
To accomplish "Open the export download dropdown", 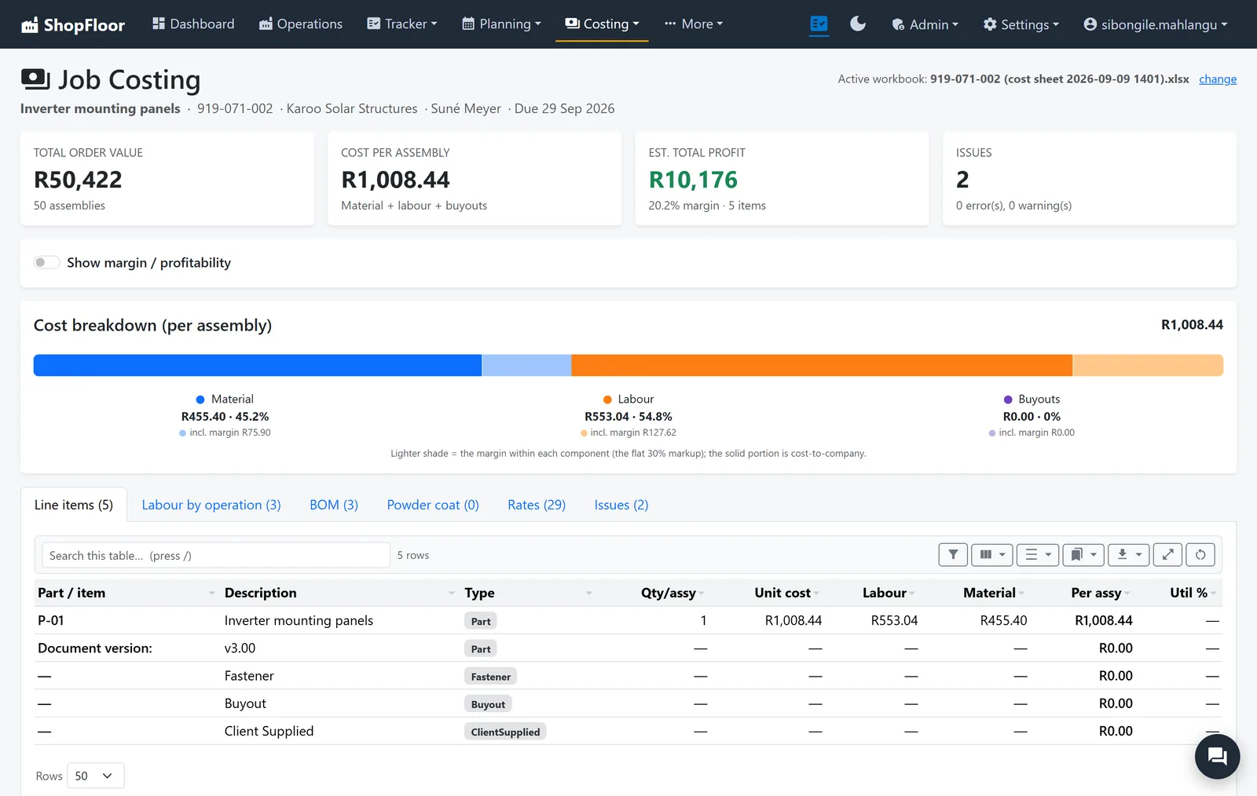I will [x=1129, y=555].
